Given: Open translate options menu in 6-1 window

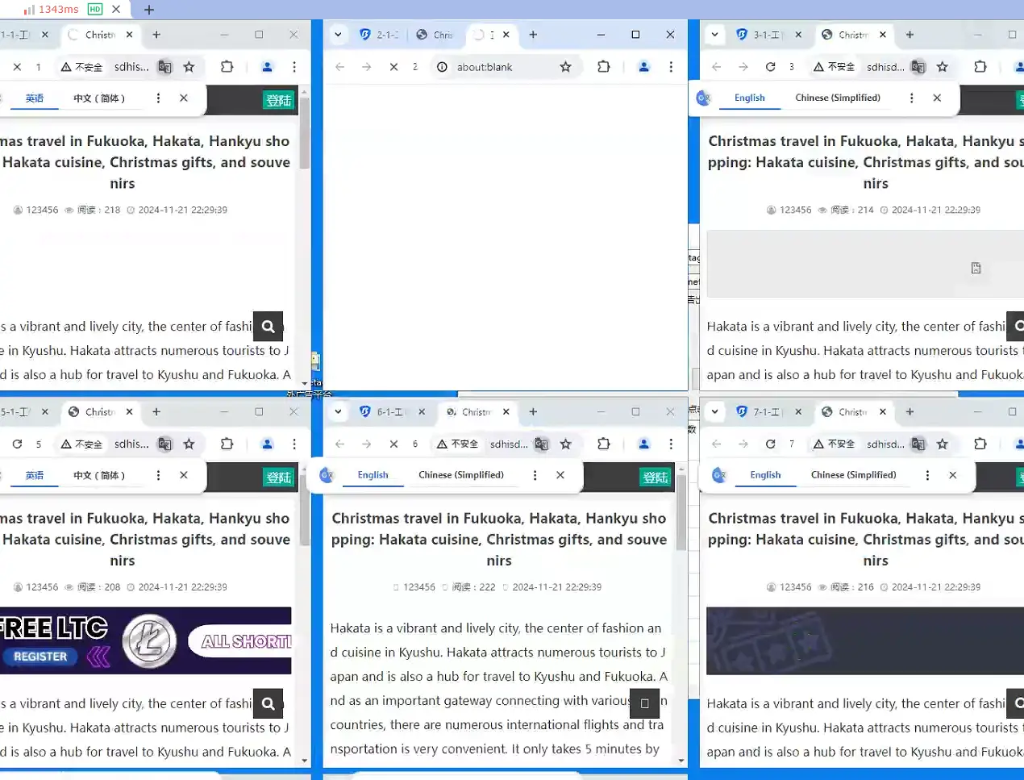Looking at the screenshot, I should click(535, 475).
